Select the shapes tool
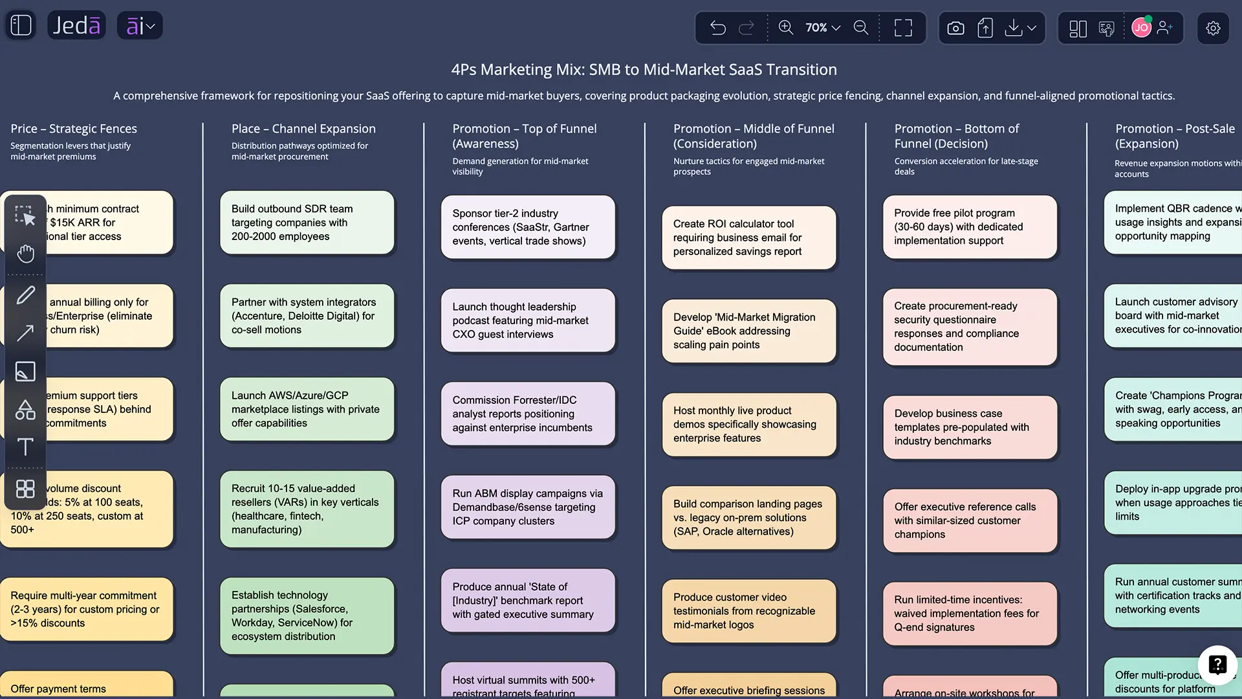This screenshot has height=699, width=1242. click(x=25, y=410)
